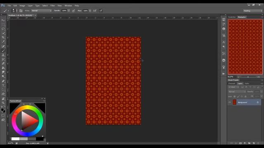Select the Brush tool in the toolbox
The width and height of the screenshot is (264, 148).
[x=3, y=51]
